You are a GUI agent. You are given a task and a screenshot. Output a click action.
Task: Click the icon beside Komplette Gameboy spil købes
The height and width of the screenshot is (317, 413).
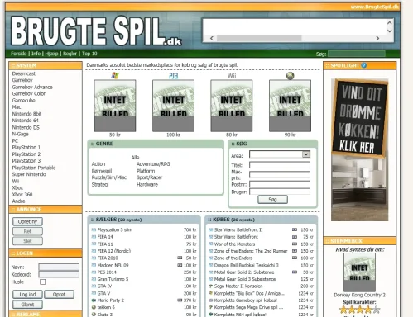click(x=211, y=300)
